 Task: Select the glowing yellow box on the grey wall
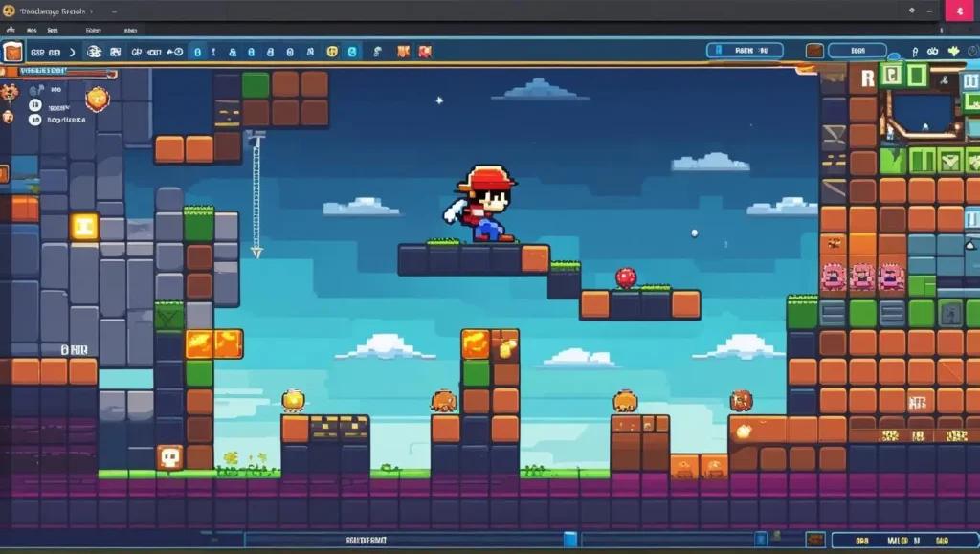[x=84, y=226]
